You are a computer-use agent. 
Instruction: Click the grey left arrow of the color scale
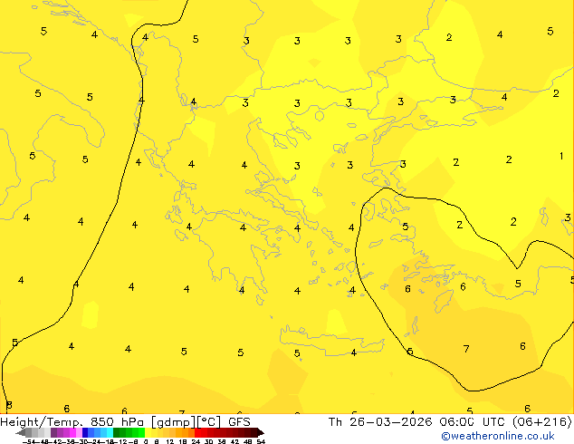pos(21,432)
